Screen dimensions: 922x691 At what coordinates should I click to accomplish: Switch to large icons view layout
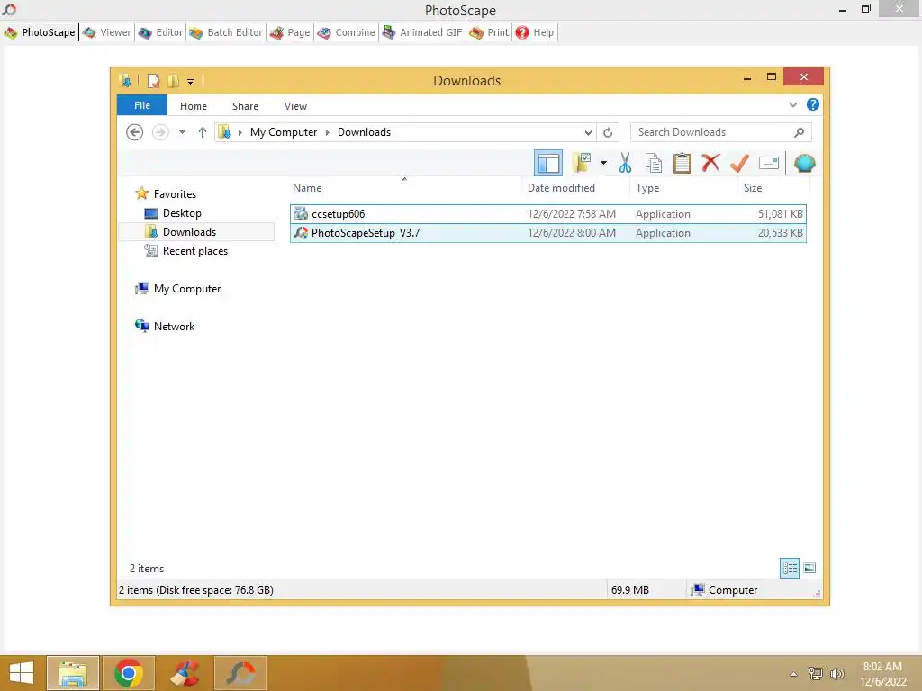(x=809, y=569)
